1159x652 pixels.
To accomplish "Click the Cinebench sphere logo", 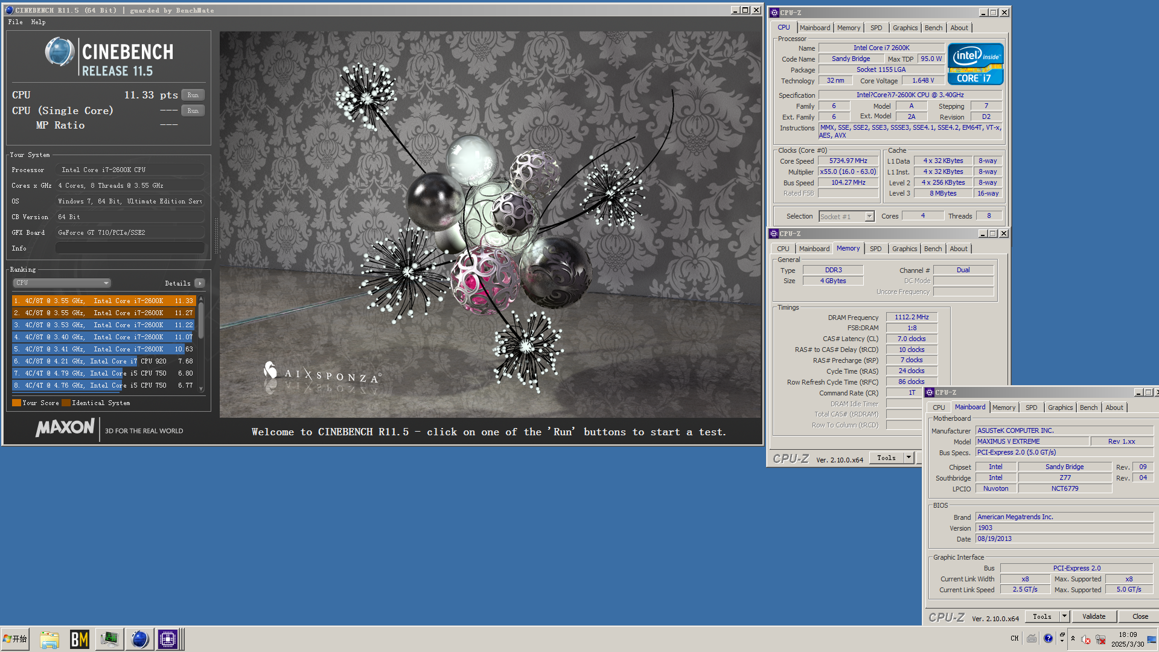I will coord(60,52).
